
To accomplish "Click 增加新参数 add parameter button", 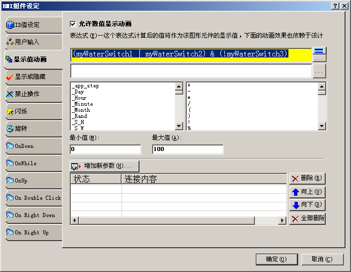I will pos(104,166).
